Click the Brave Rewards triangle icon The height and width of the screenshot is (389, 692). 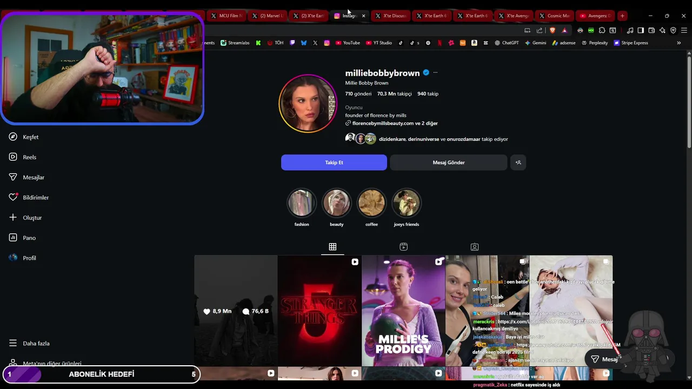564,30
